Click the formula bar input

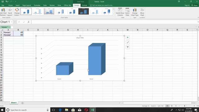(x=114, y=22)
